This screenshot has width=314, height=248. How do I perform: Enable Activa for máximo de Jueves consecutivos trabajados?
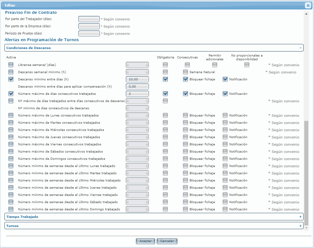tap(11, 137)
